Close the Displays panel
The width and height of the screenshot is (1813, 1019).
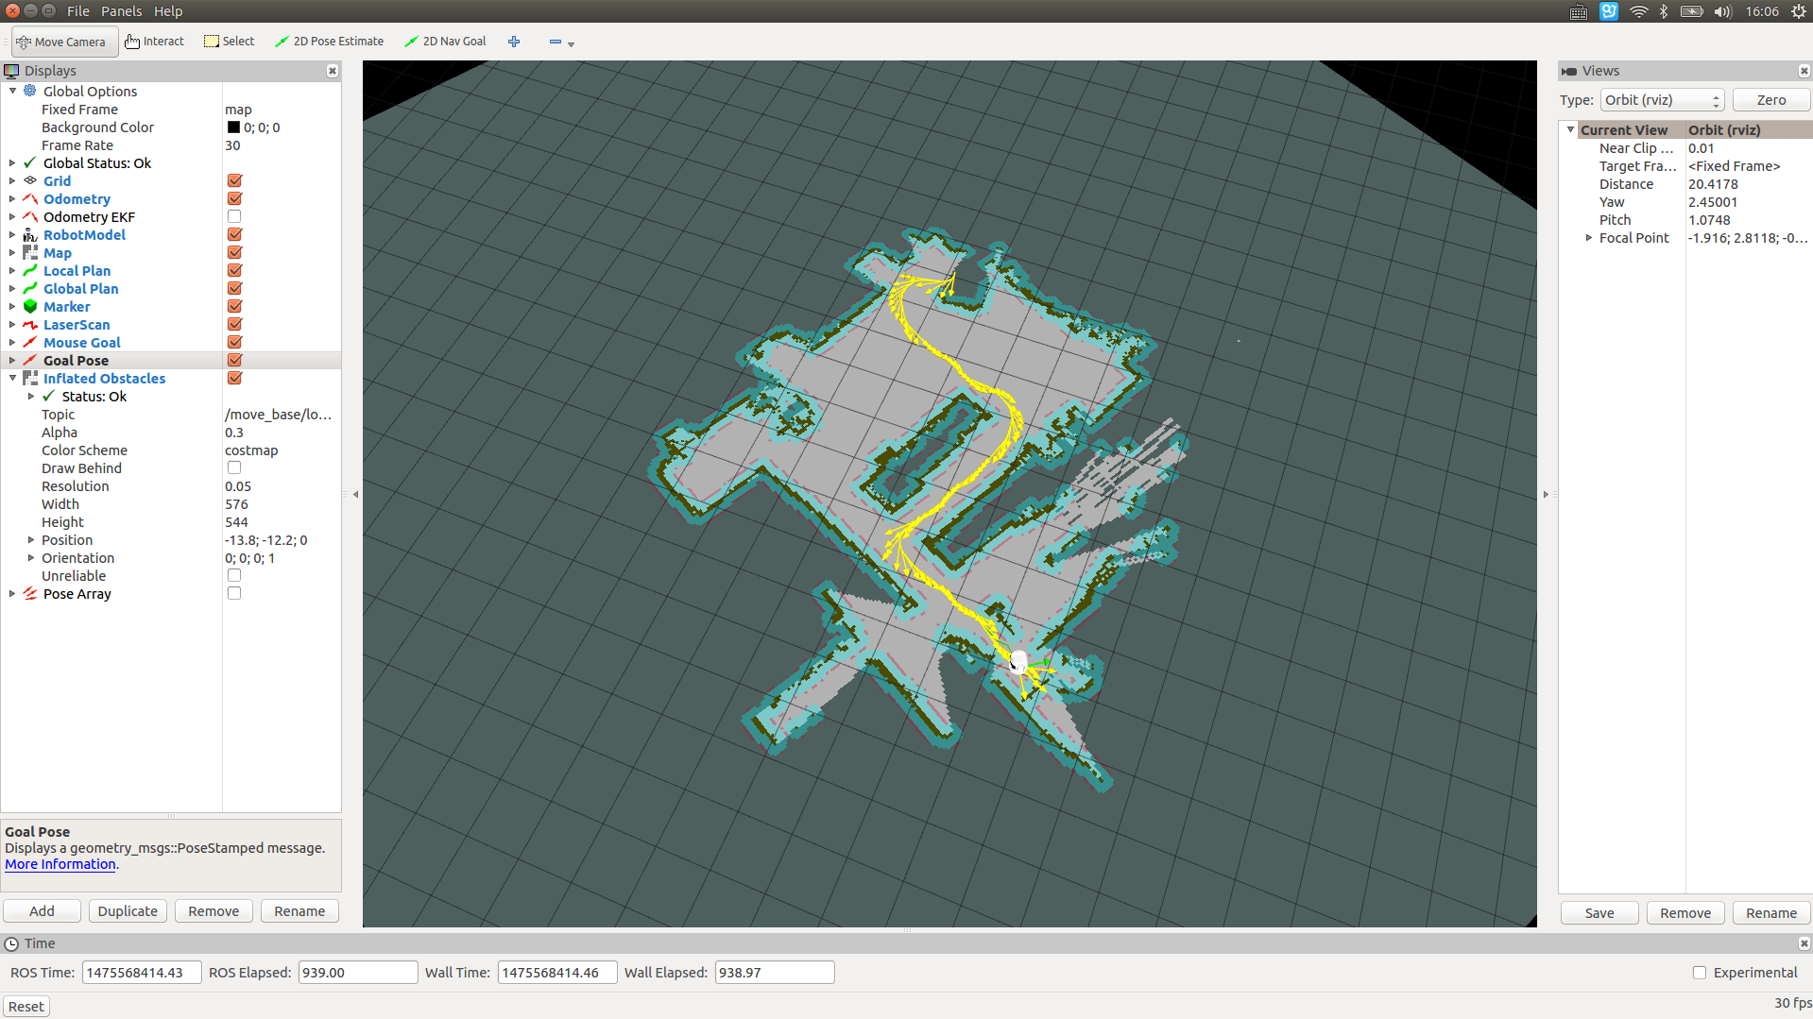pyautogui.click(x=333, y=71)
